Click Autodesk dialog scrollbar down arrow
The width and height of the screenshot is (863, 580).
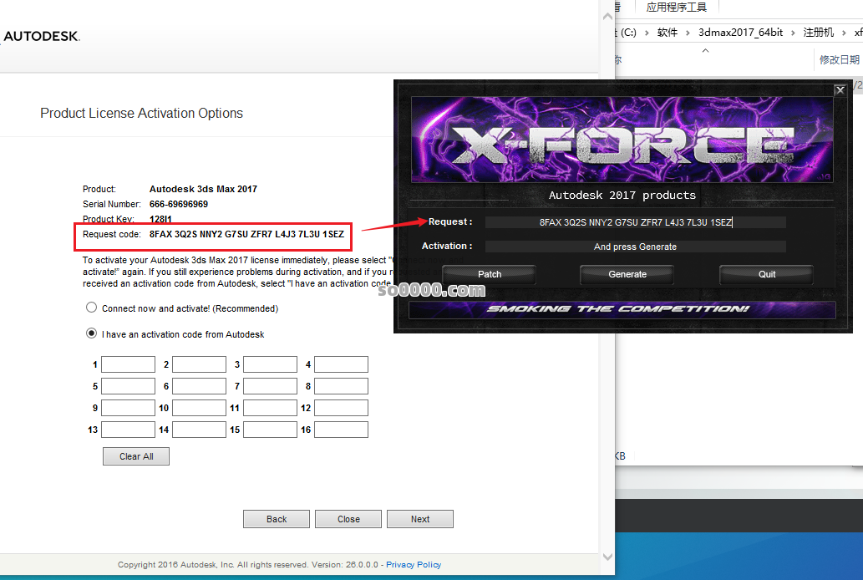[x=607, y=557]
